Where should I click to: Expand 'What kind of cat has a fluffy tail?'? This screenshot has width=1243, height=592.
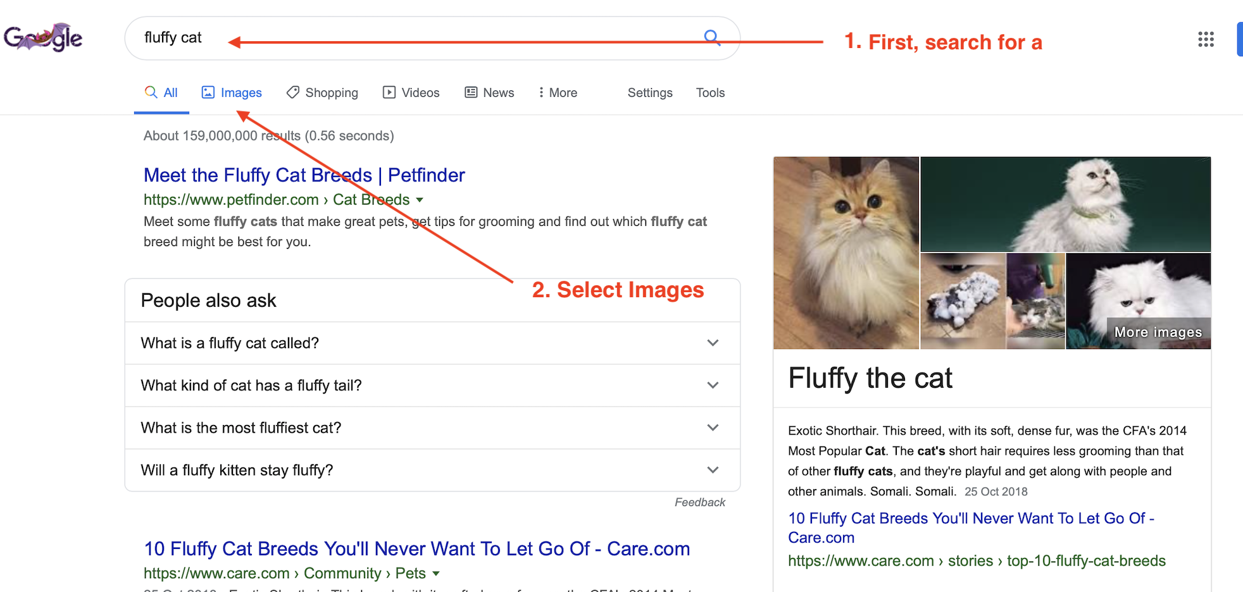click(x=432, y=385)
